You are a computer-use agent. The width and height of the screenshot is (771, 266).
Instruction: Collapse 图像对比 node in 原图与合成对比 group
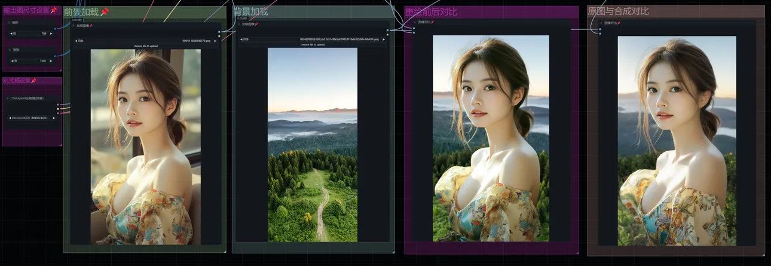(601, 23)
